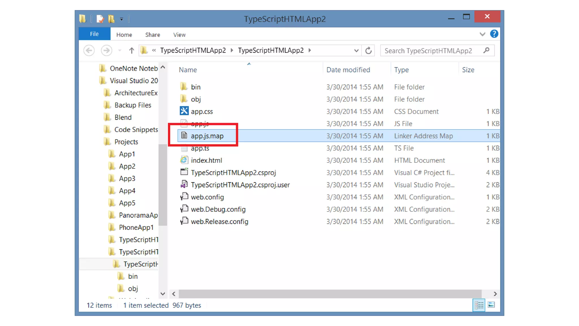
Task: Select the web.Debug.config file icon
Action: 184,209
